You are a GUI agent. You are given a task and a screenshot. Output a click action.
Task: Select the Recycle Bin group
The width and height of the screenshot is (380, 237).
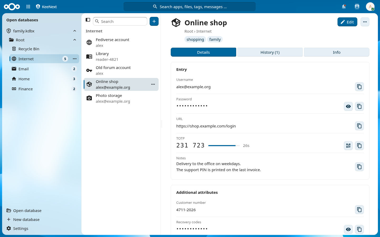click(x=44, y=49)
